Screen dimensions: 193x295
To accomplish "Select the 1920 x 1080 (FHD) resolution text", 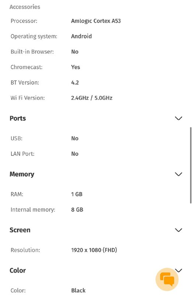I will tap(94, 250).
